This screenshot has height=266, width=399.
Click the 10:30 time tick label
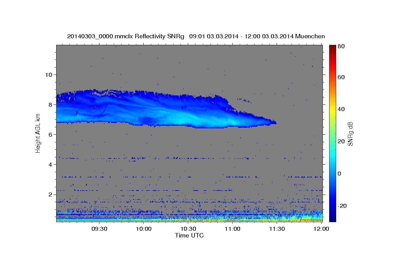[x=188, y=229]
